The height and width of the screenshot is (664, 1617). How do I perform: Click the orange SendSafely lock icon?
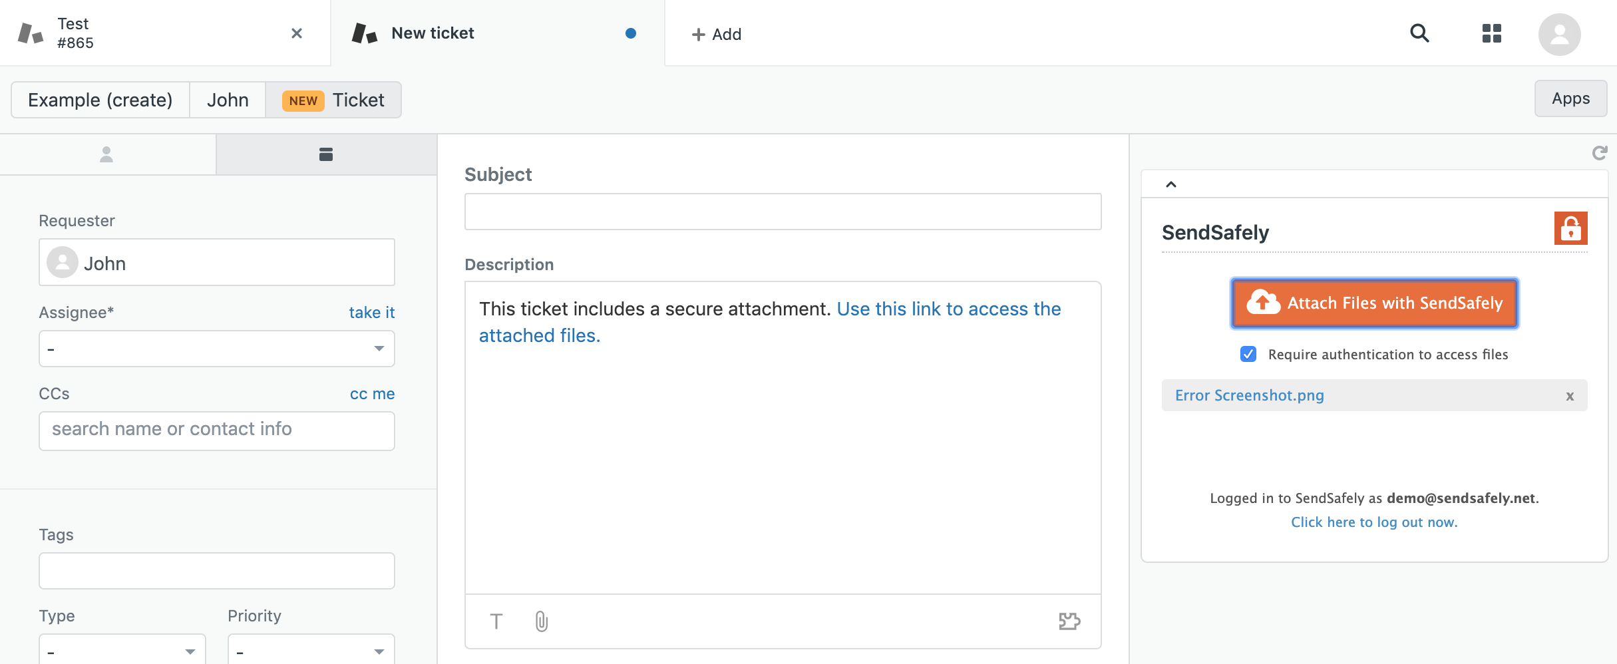1570,229
